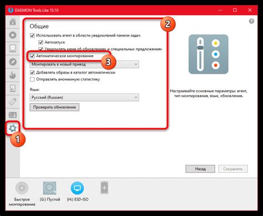
Task: Open the virtual HDD sidebar icon
Action: click(13, 88)
